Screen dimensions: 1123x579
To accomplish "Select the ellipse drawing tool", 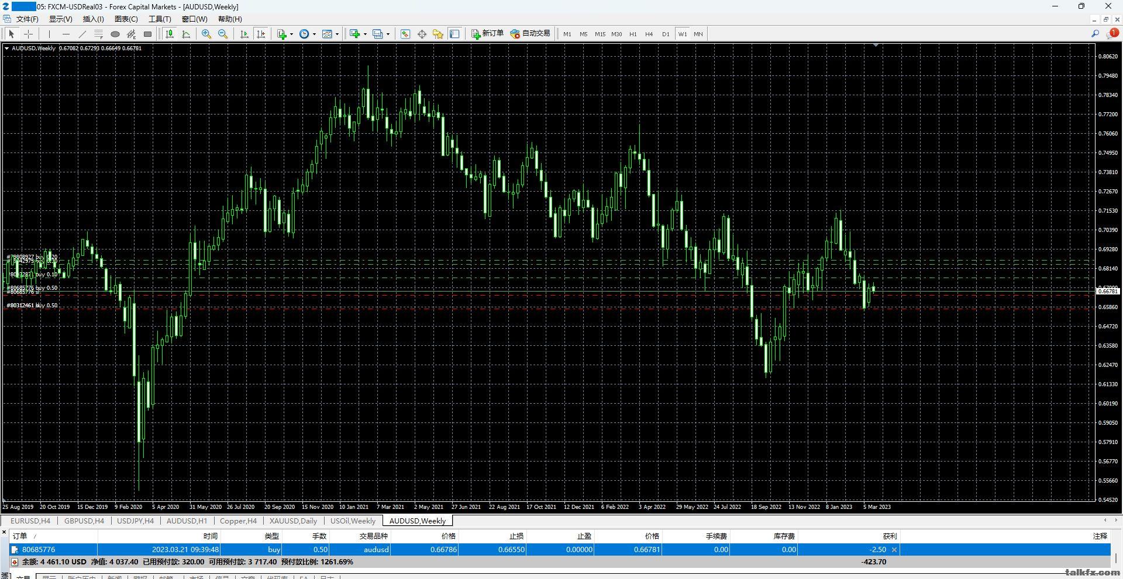I will [x=115, y=34].
